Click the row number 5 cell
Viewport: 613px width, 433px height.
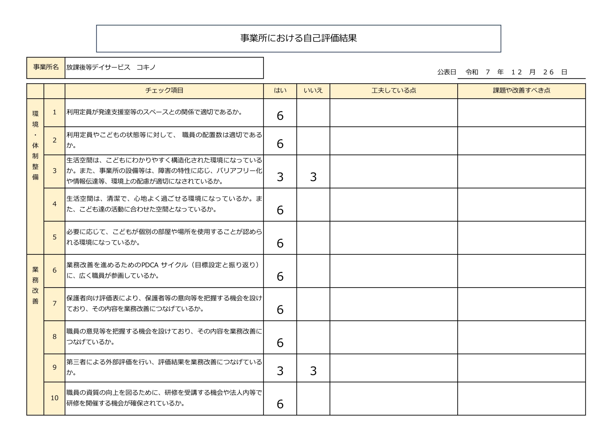(55, 237)
